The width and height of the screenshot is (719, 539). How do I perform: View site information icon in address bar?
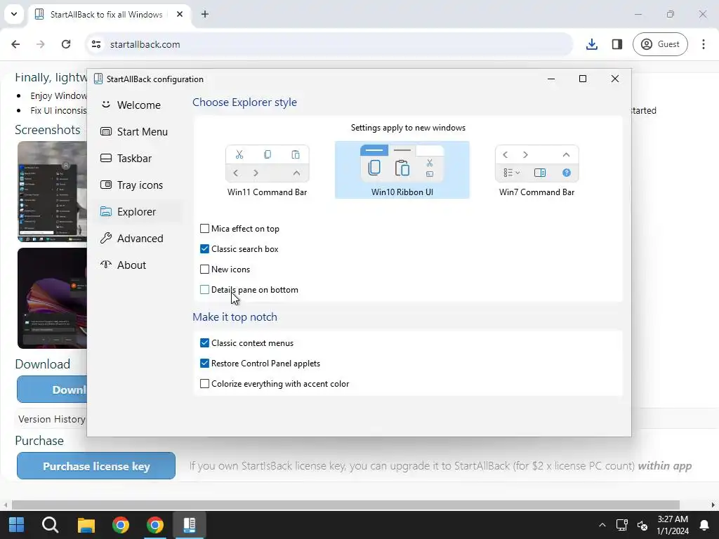pos(96,44)
